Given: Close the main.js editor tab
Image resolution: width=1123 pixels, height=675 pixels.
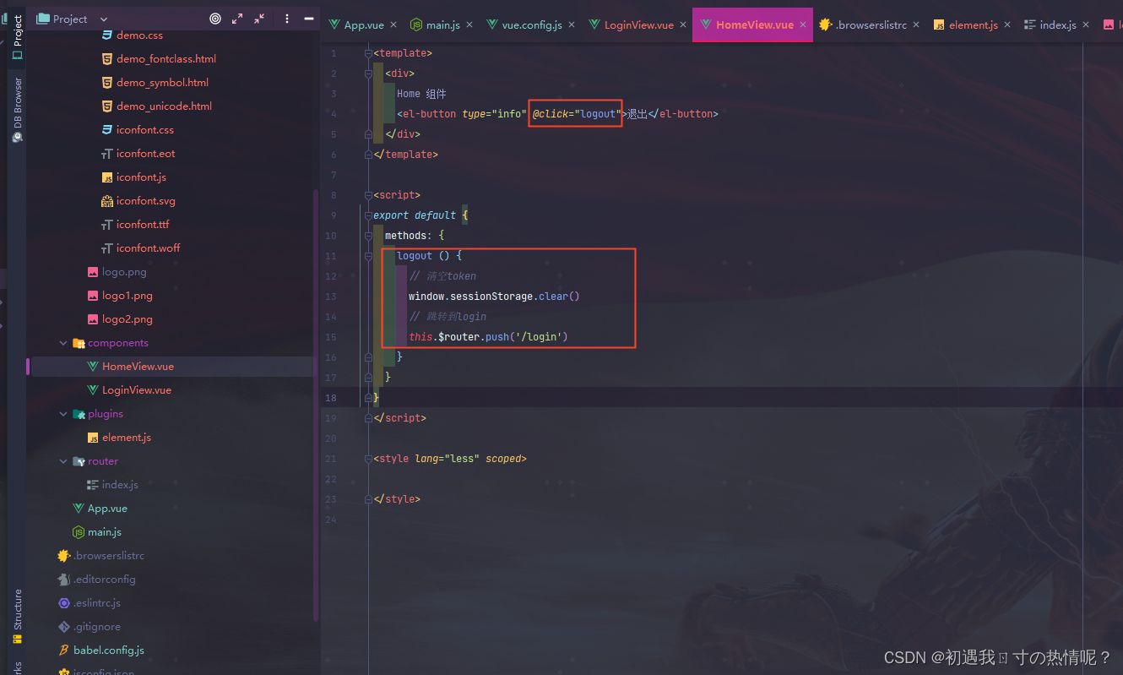Looking at the screenshot, I should point(469,25).
